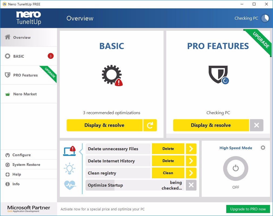Click BASIC Display & resolve button

104,125
